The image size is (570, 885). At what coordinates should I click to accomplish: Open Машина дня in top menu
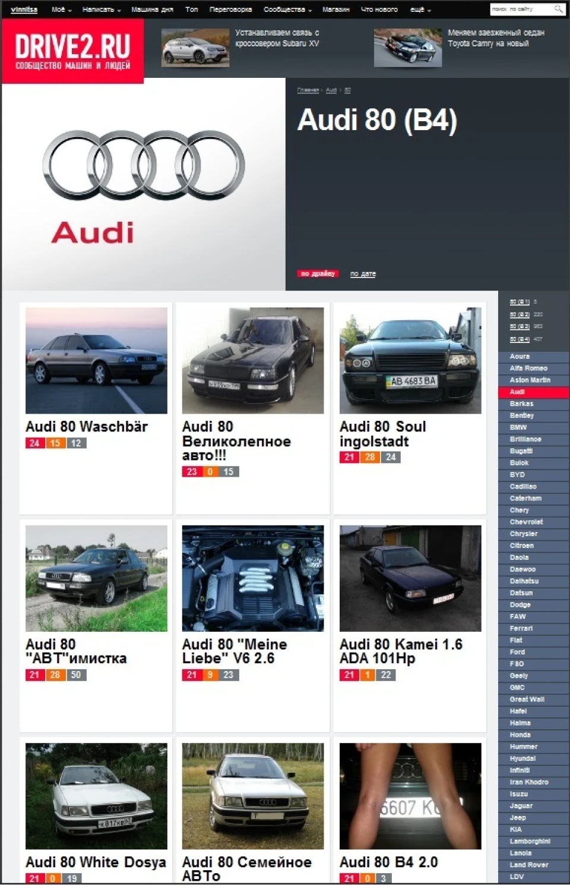(152, 10)
